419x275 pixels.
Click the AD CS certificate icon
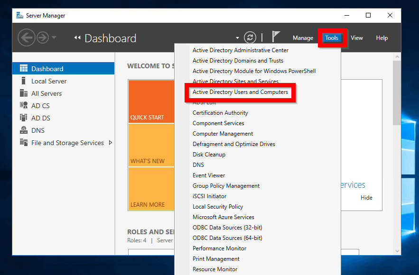[24, 105]
